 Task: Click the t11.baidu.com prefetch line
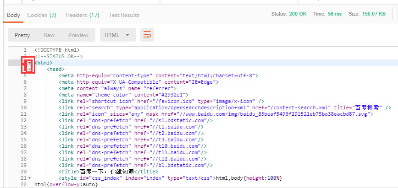coord(133,152)
